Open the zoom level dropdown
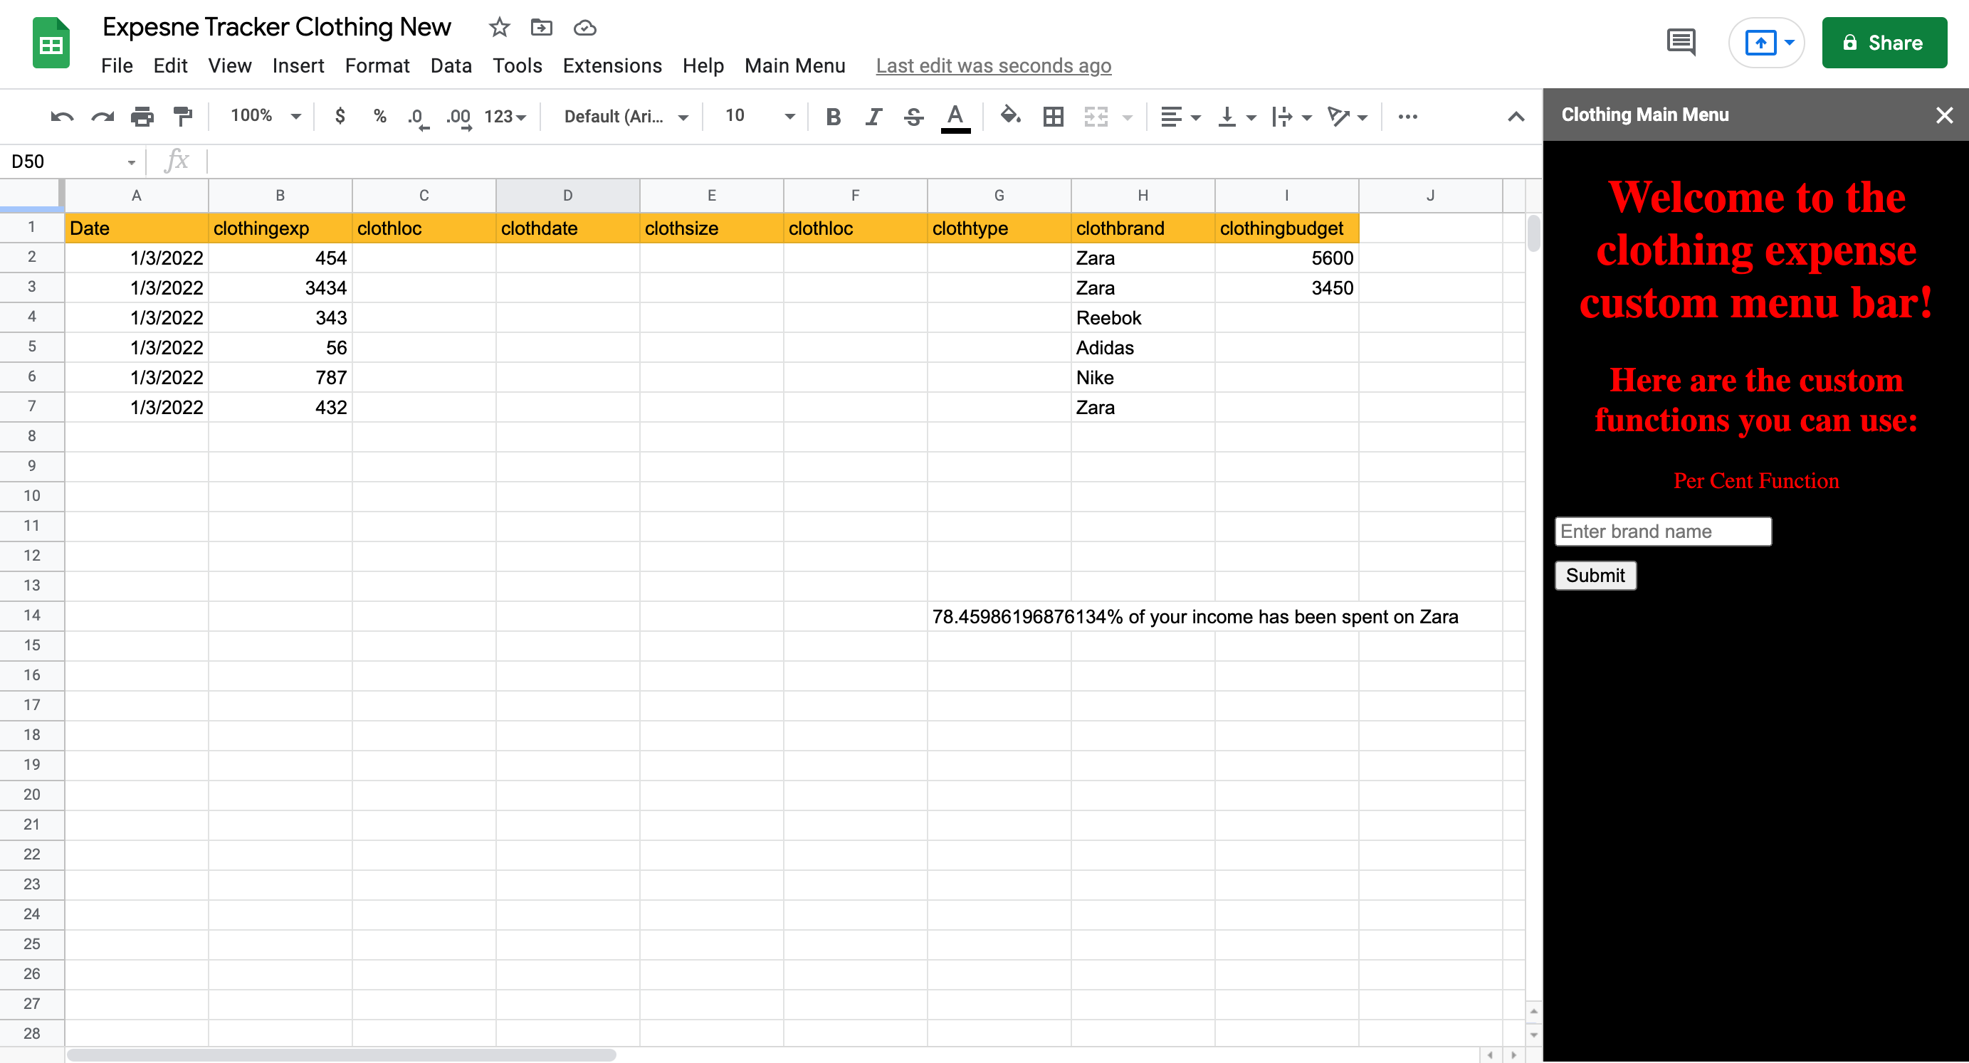 point(266,116)
